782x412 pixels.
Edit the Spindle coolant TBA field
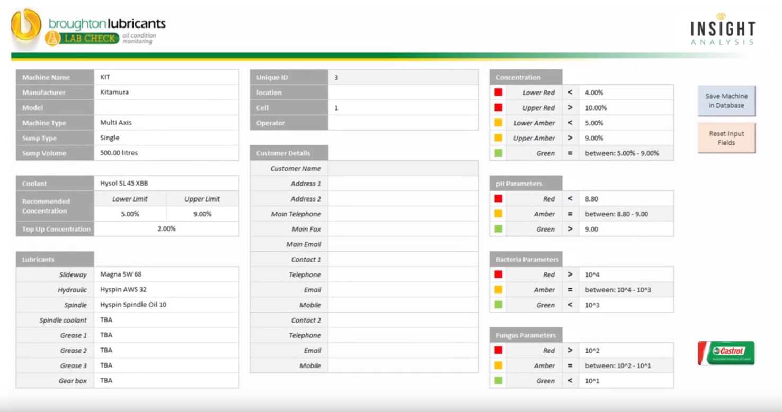click(x=166, y=320)
